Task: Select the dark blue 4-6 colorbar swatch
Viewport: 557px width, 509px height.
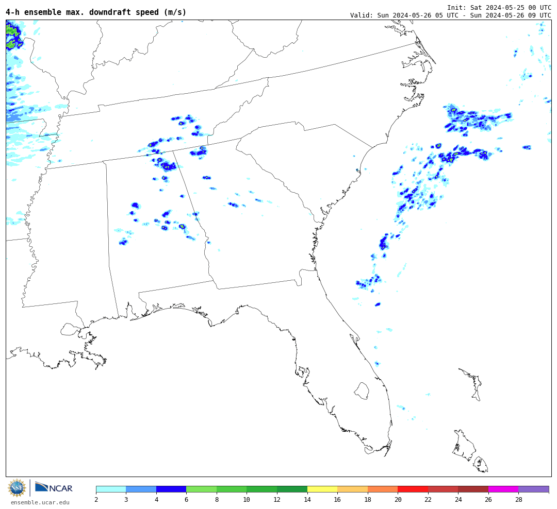Action: point(171,489)
